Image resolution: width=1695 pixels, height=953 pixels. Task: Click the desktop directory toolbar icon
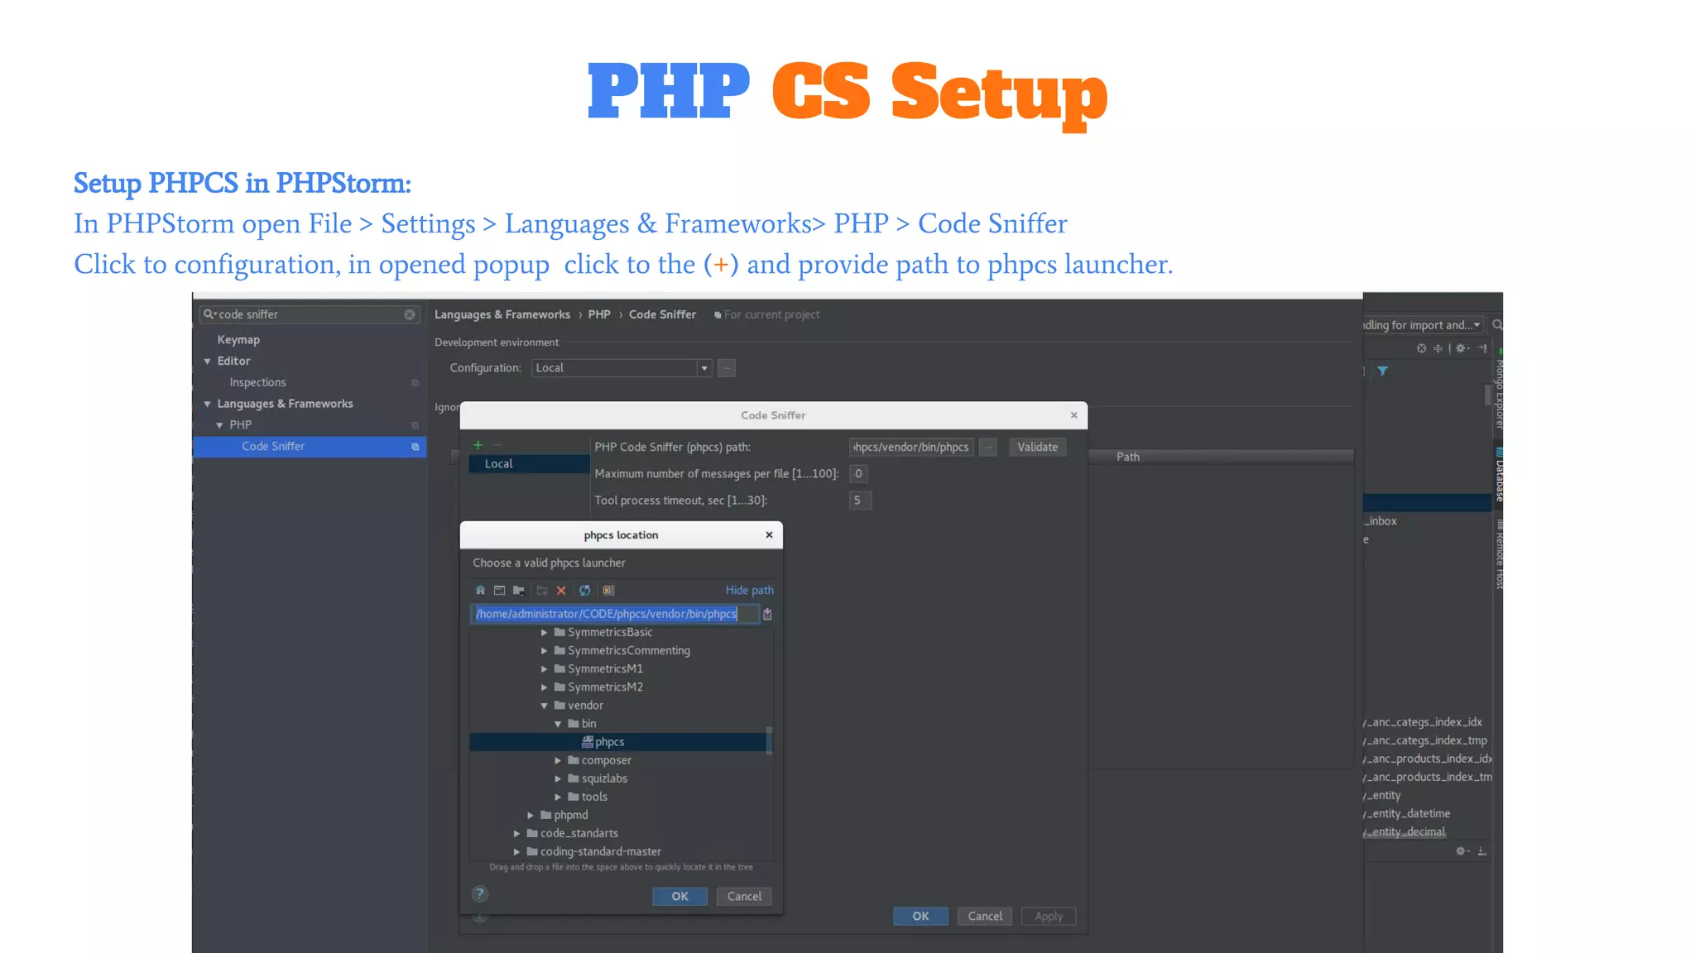click(499, 591)
